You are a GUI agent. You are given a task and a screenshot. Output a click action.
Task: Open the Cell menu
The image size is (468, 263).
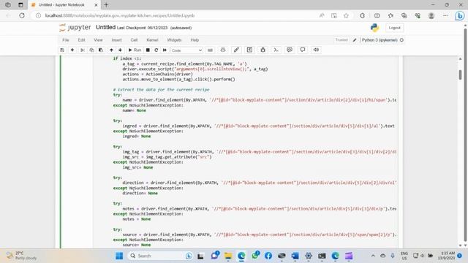[134, 40]
